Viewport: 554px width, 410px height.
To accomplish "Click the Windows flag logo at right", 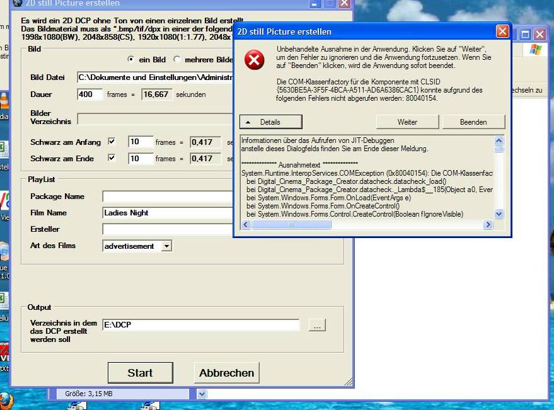I will point(536,50).
